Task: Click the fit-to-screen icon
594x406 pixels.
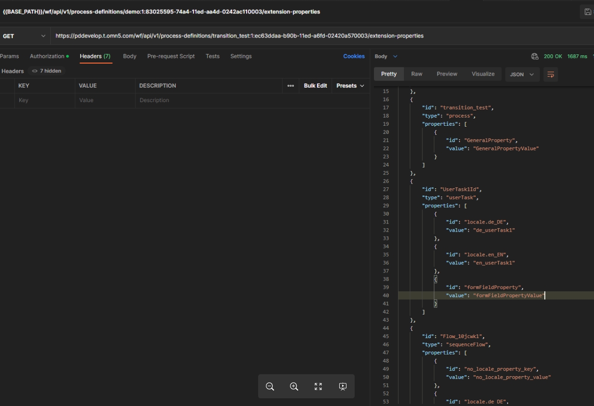Action: point(318,386)
